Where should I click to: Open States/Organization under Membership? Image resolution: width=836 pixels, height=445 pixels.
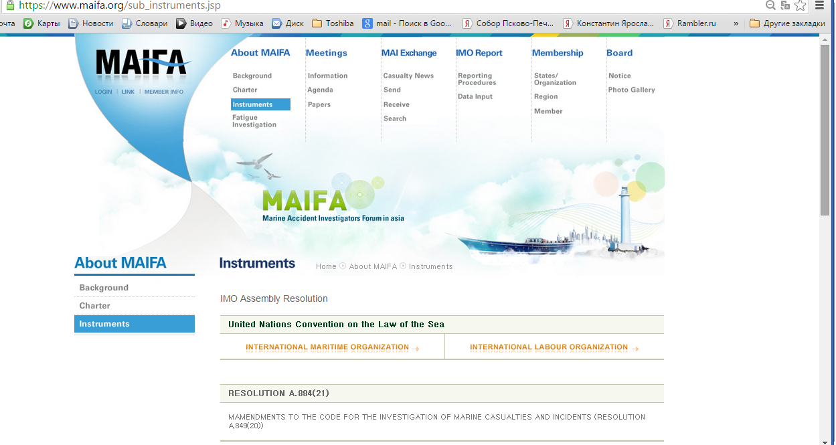coord(555,79)
